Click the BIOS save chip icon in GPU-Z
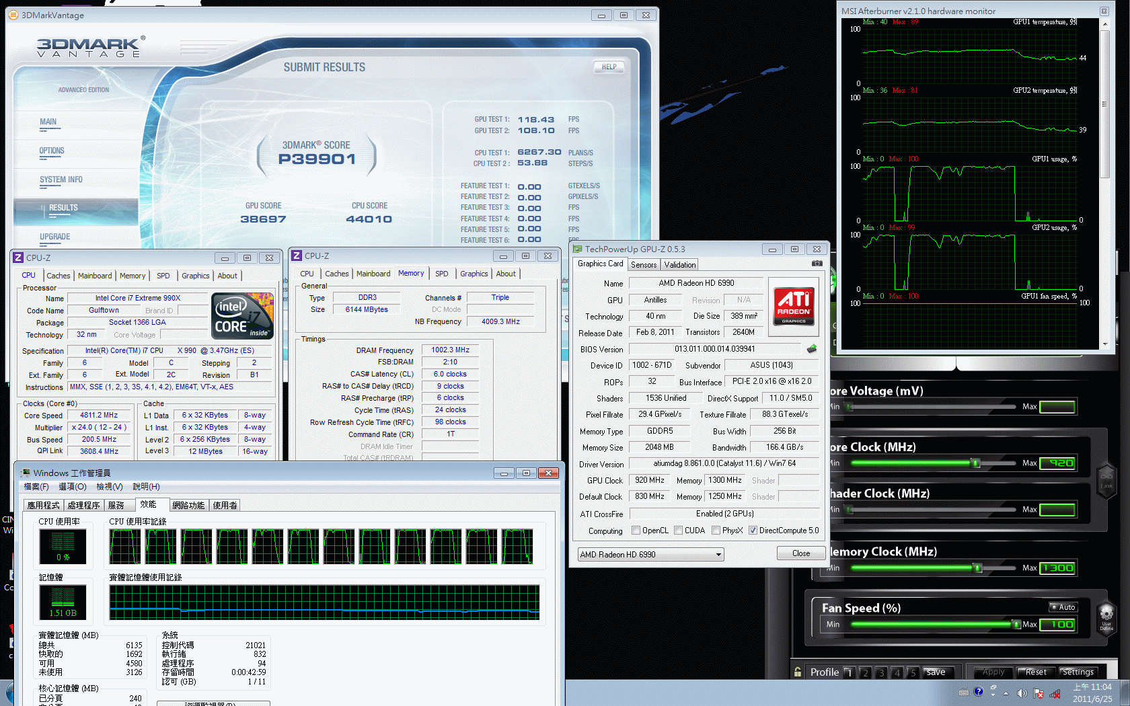 [x=812, y=349]
